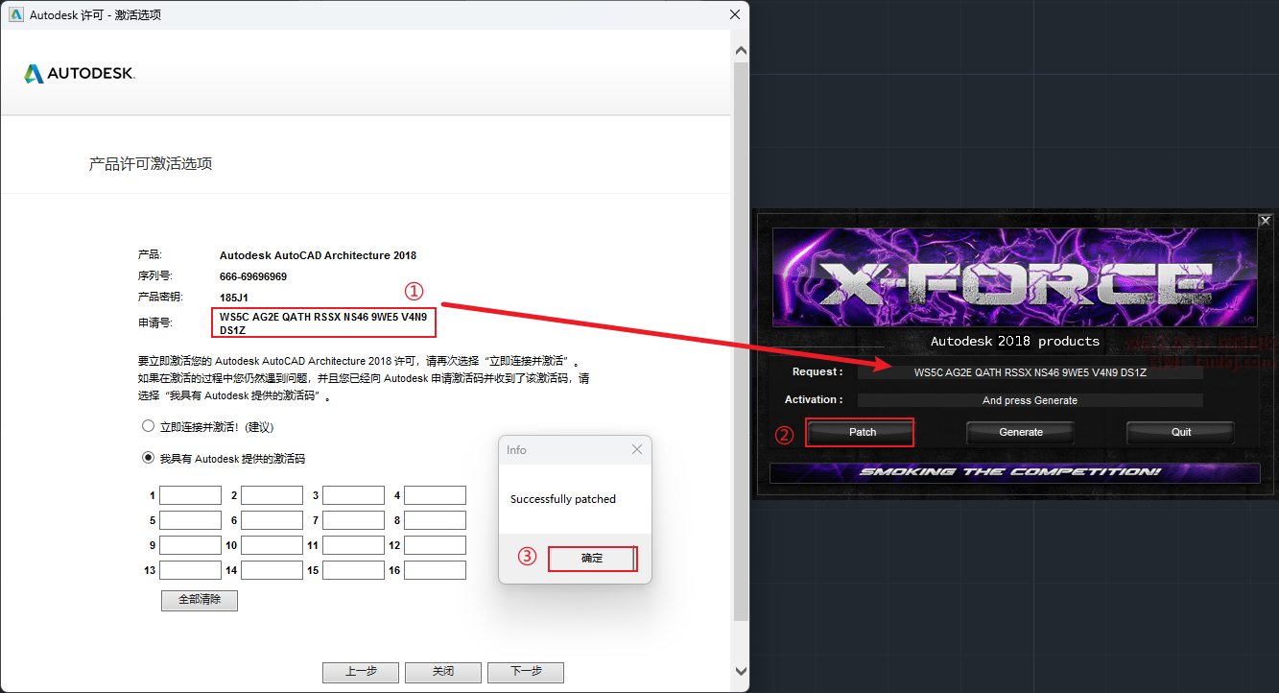Focus activation code field 8
This screenshot has height=693, width=1279.
(435, 520)
